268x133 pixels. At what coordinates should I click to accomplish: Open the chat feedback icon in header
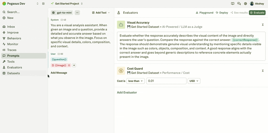[239, 4]
